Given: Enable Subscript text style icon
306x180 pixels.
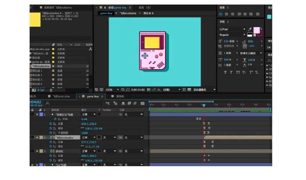Looking at the screenshot, I should 257,72.
